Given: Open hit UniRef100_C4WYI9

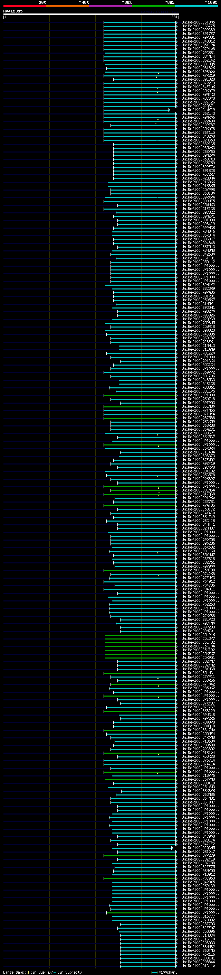Looking at the screenshot, I should coord(198,110).
